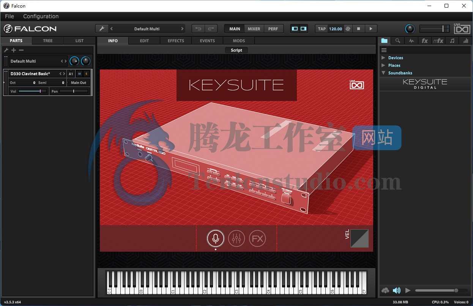
Task: Start transport playback
Action: (371, 29)
